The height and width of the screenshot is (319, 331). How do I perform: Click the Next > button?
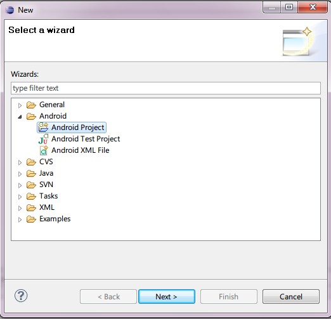pyautogui.click(x=167, y=297)
